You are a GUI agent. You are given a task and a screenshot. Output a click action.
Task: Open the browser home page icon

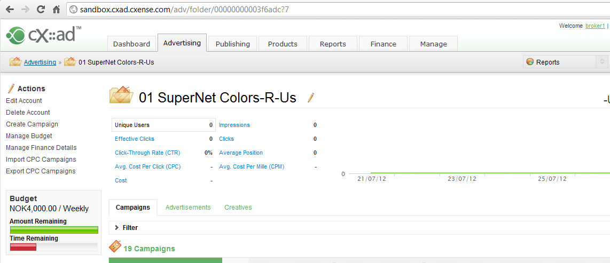(57, 10)
